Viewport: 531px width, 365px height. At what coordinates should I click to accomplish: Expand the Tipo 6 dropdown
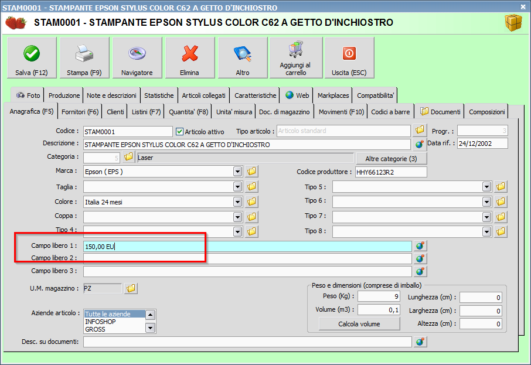tap(486, 202)
